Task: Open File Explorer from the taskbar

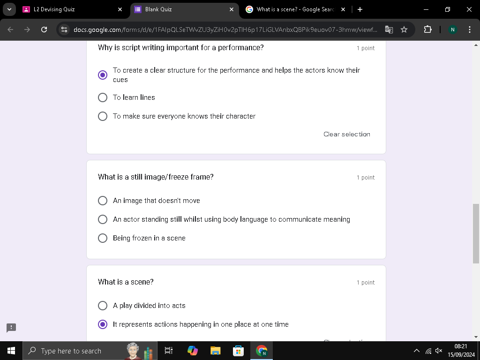Action: pos(216,351)
